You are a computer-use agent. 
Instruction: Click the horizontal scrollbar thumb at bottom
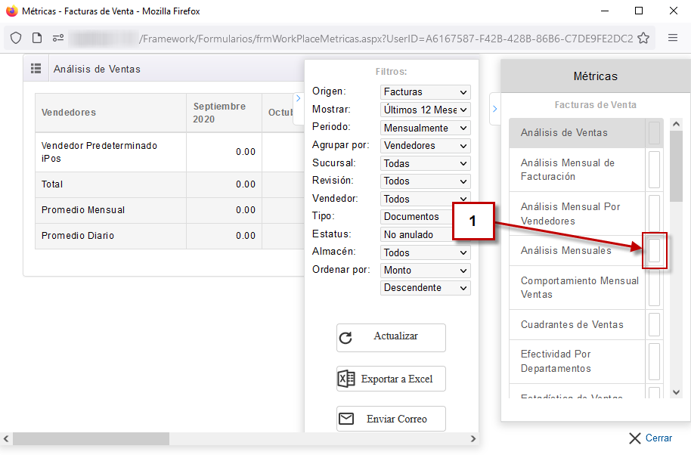(x=91, y=438)
